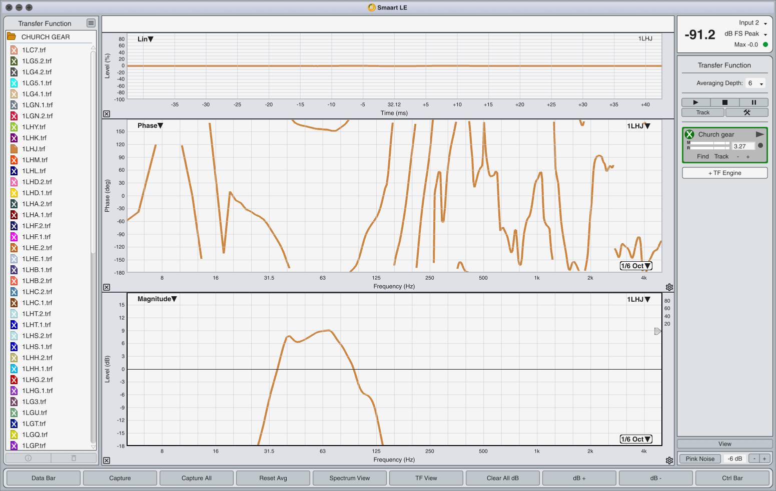Open the CHURCH GEAR folder icon

(11, 36)
